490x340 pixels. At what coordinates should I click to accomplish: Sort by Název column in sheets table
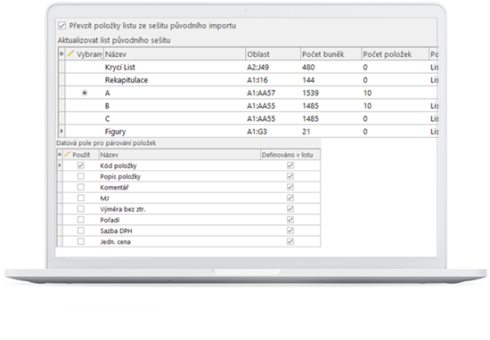[x=175, y=54]
